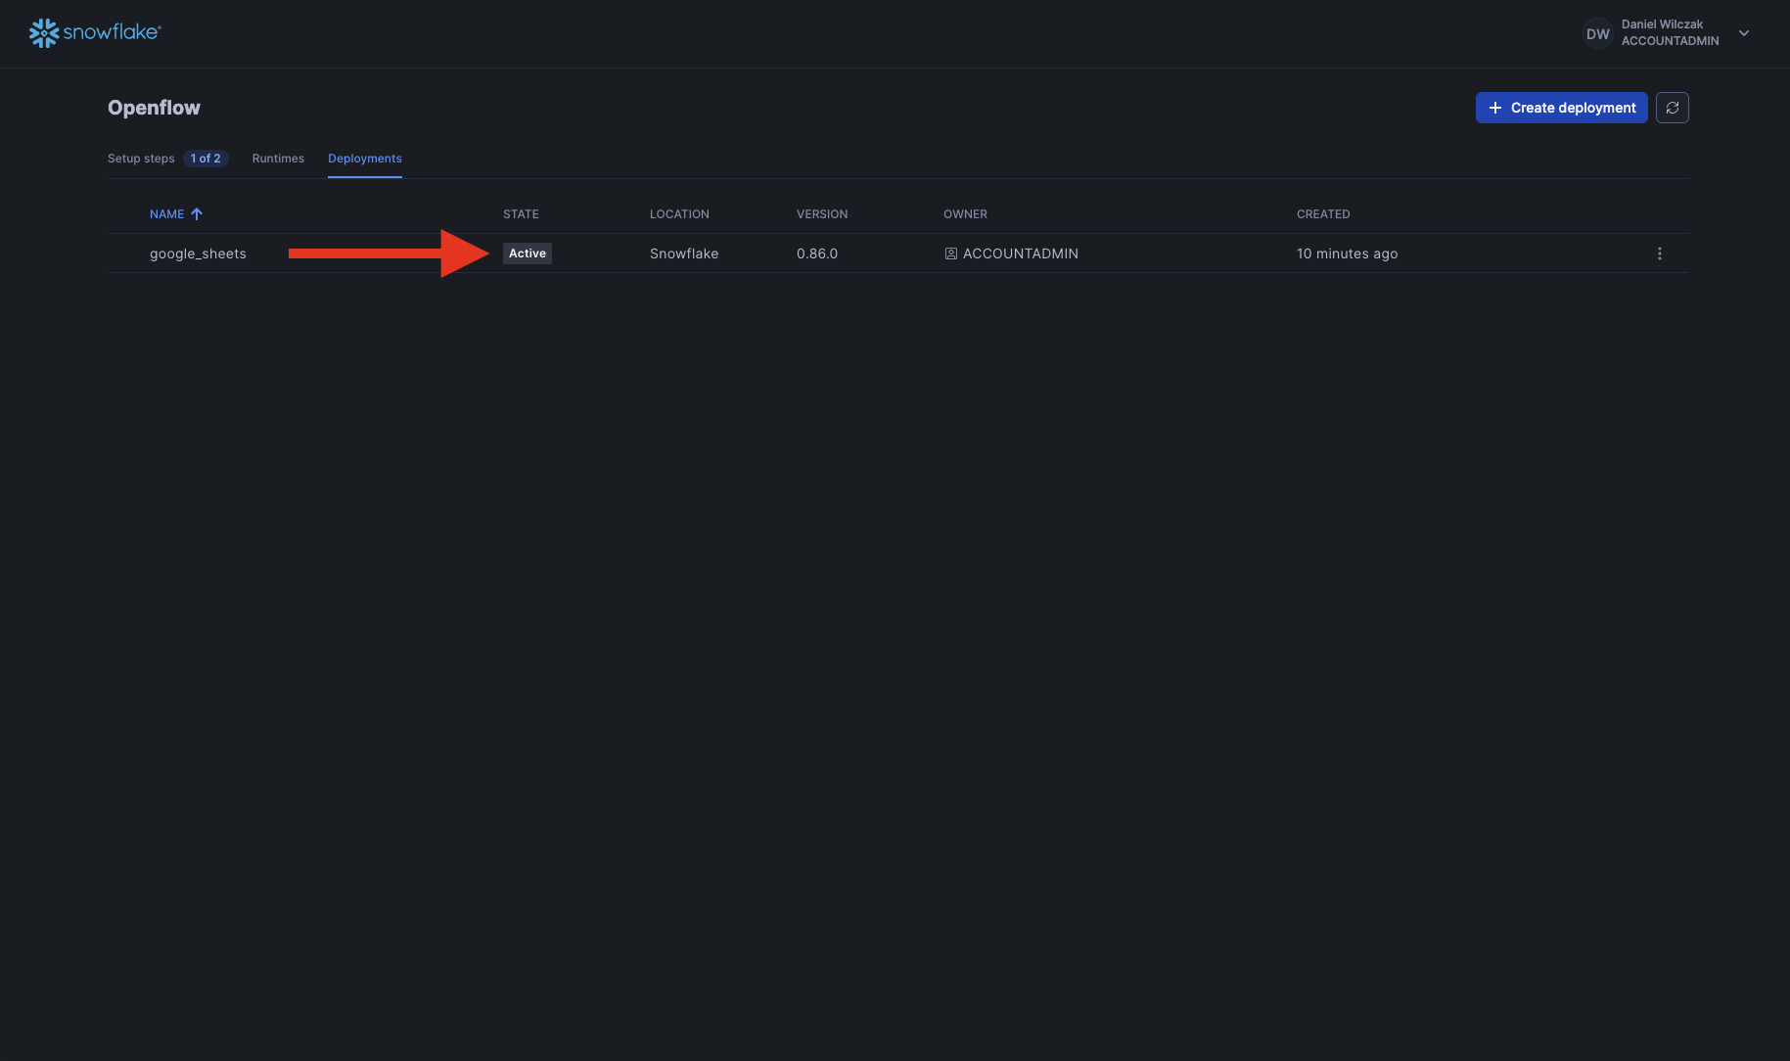The height and width of the screenshot is (1061, 1790).
Task: Click the Create deployment button
Action: [1561, 108]
